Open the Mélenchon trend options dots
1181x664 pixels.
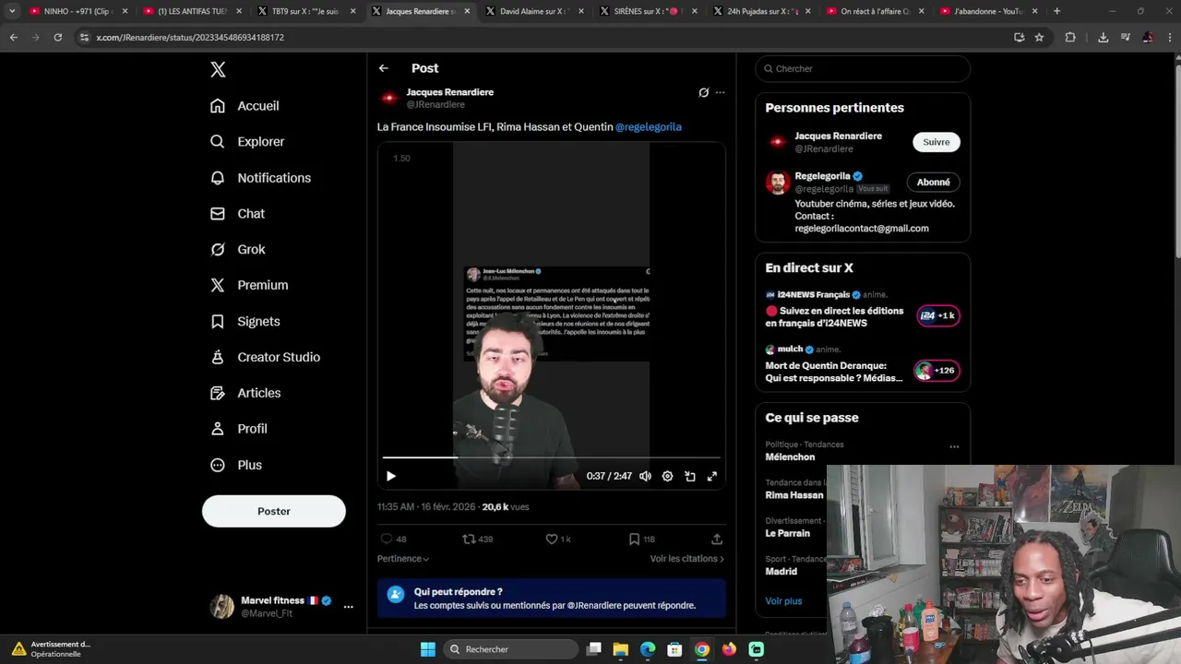pos(954,447)
